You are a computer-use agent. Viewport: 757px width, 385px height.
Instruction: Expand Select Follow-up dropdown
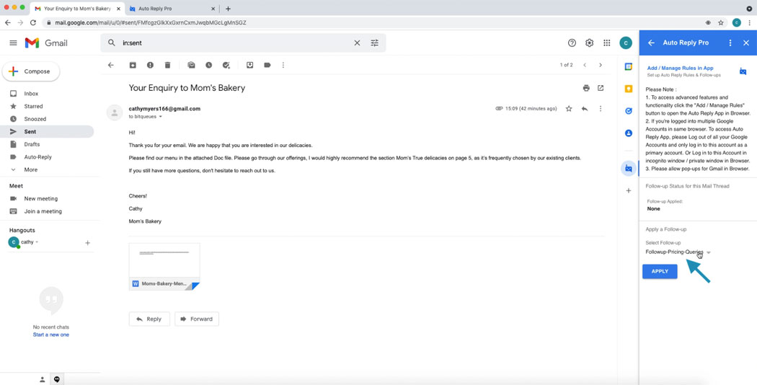click(678, 252)
